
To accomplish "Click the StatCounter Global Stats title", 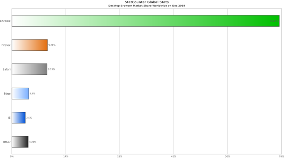I will (x=146, y=2).
